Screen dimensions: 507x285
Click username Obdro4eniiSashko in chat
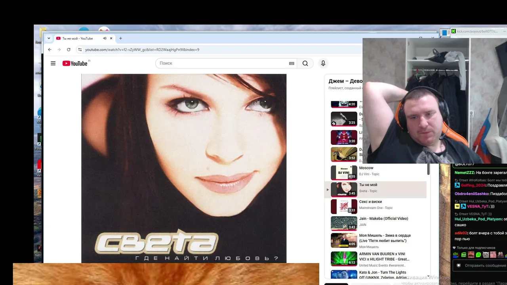pos(471,194)
